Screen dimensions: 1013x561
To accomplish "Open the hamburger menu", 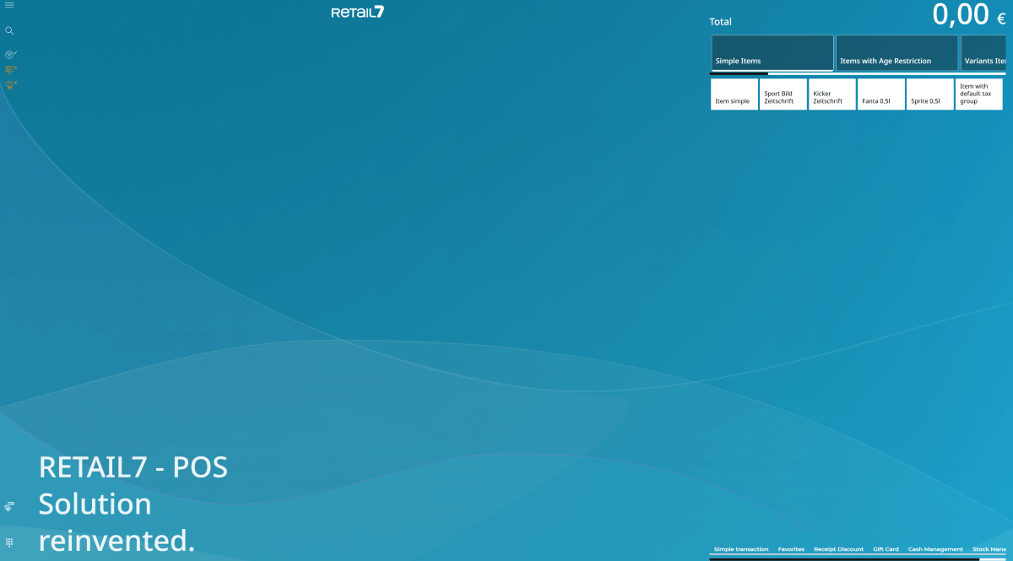I will (x=9, y=5).
